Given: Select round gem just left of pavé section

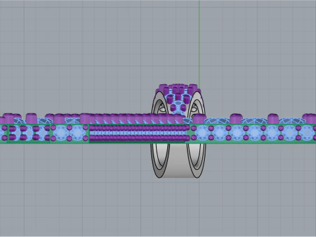Looking at the screenshot, I should (78, 133).
